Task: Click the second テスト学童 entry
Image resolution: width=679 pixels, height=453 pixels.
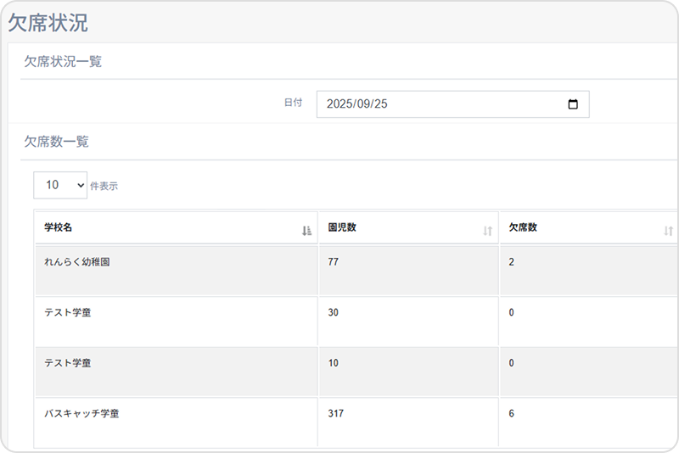Action: click(67, 363)
